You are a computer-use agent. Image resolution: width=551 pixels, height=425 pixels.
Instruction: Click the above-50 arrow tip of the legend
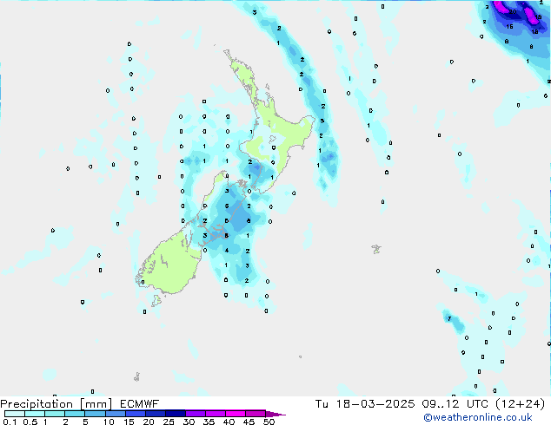(275, 414)
